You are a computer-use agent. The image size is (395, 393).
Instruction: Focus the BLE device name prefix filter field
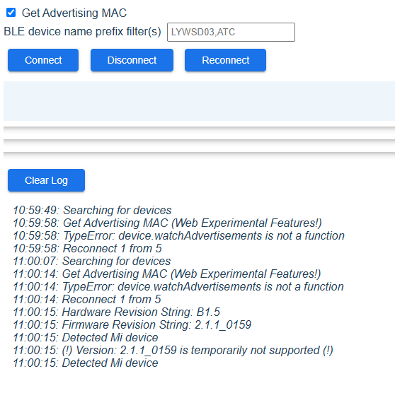pyautogui.click(x=231, y=32)
